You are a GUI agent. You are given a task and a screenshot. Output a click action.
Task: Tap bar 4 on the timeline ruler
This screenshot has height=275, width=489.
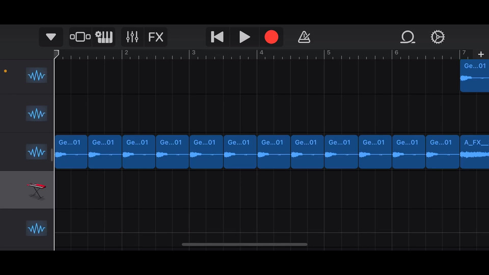[261, 53]
